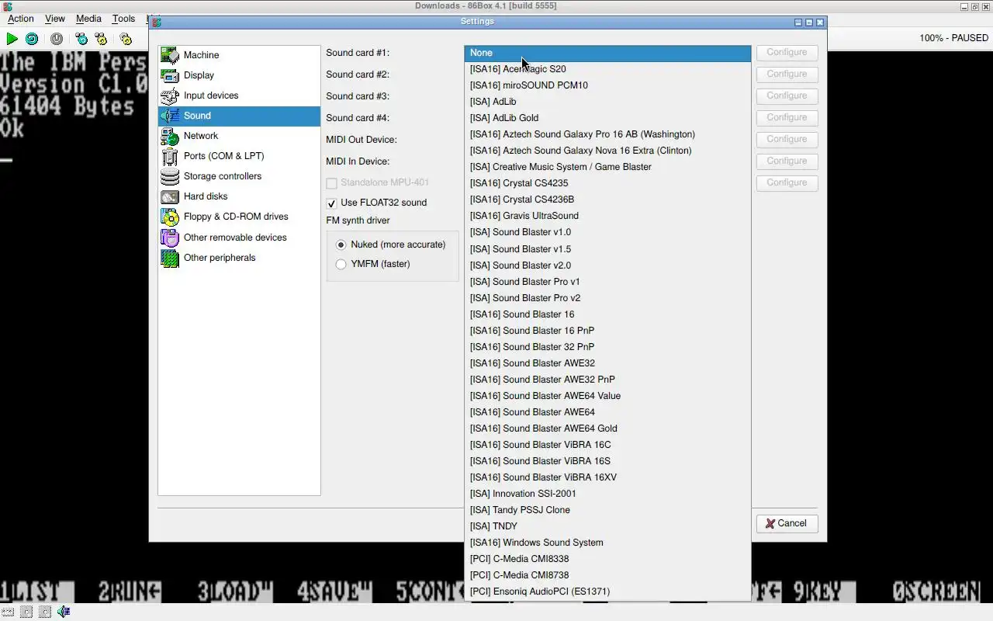Screen dimensions: 993x621
Task: Open the Action menu
Action: pos(21,19)
